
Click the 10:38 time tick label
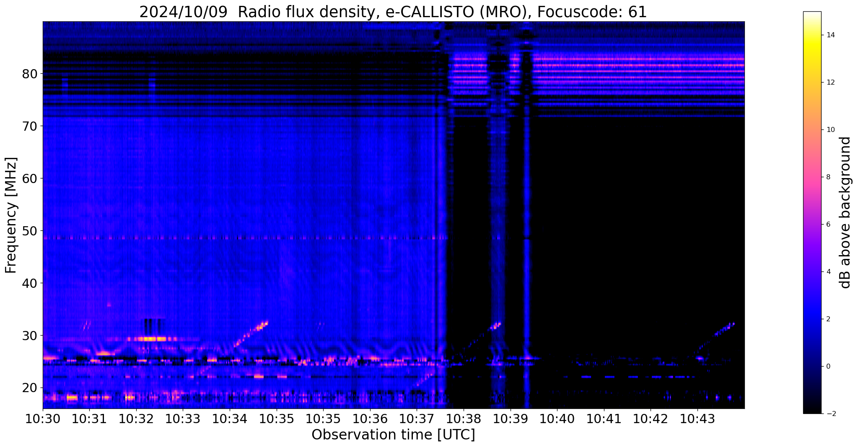click(464, 419)
